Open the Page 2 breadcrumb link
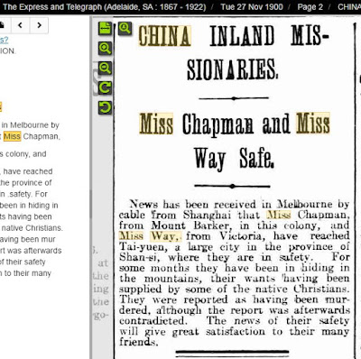The image size is (361, 359). click(x=310, y=6)
